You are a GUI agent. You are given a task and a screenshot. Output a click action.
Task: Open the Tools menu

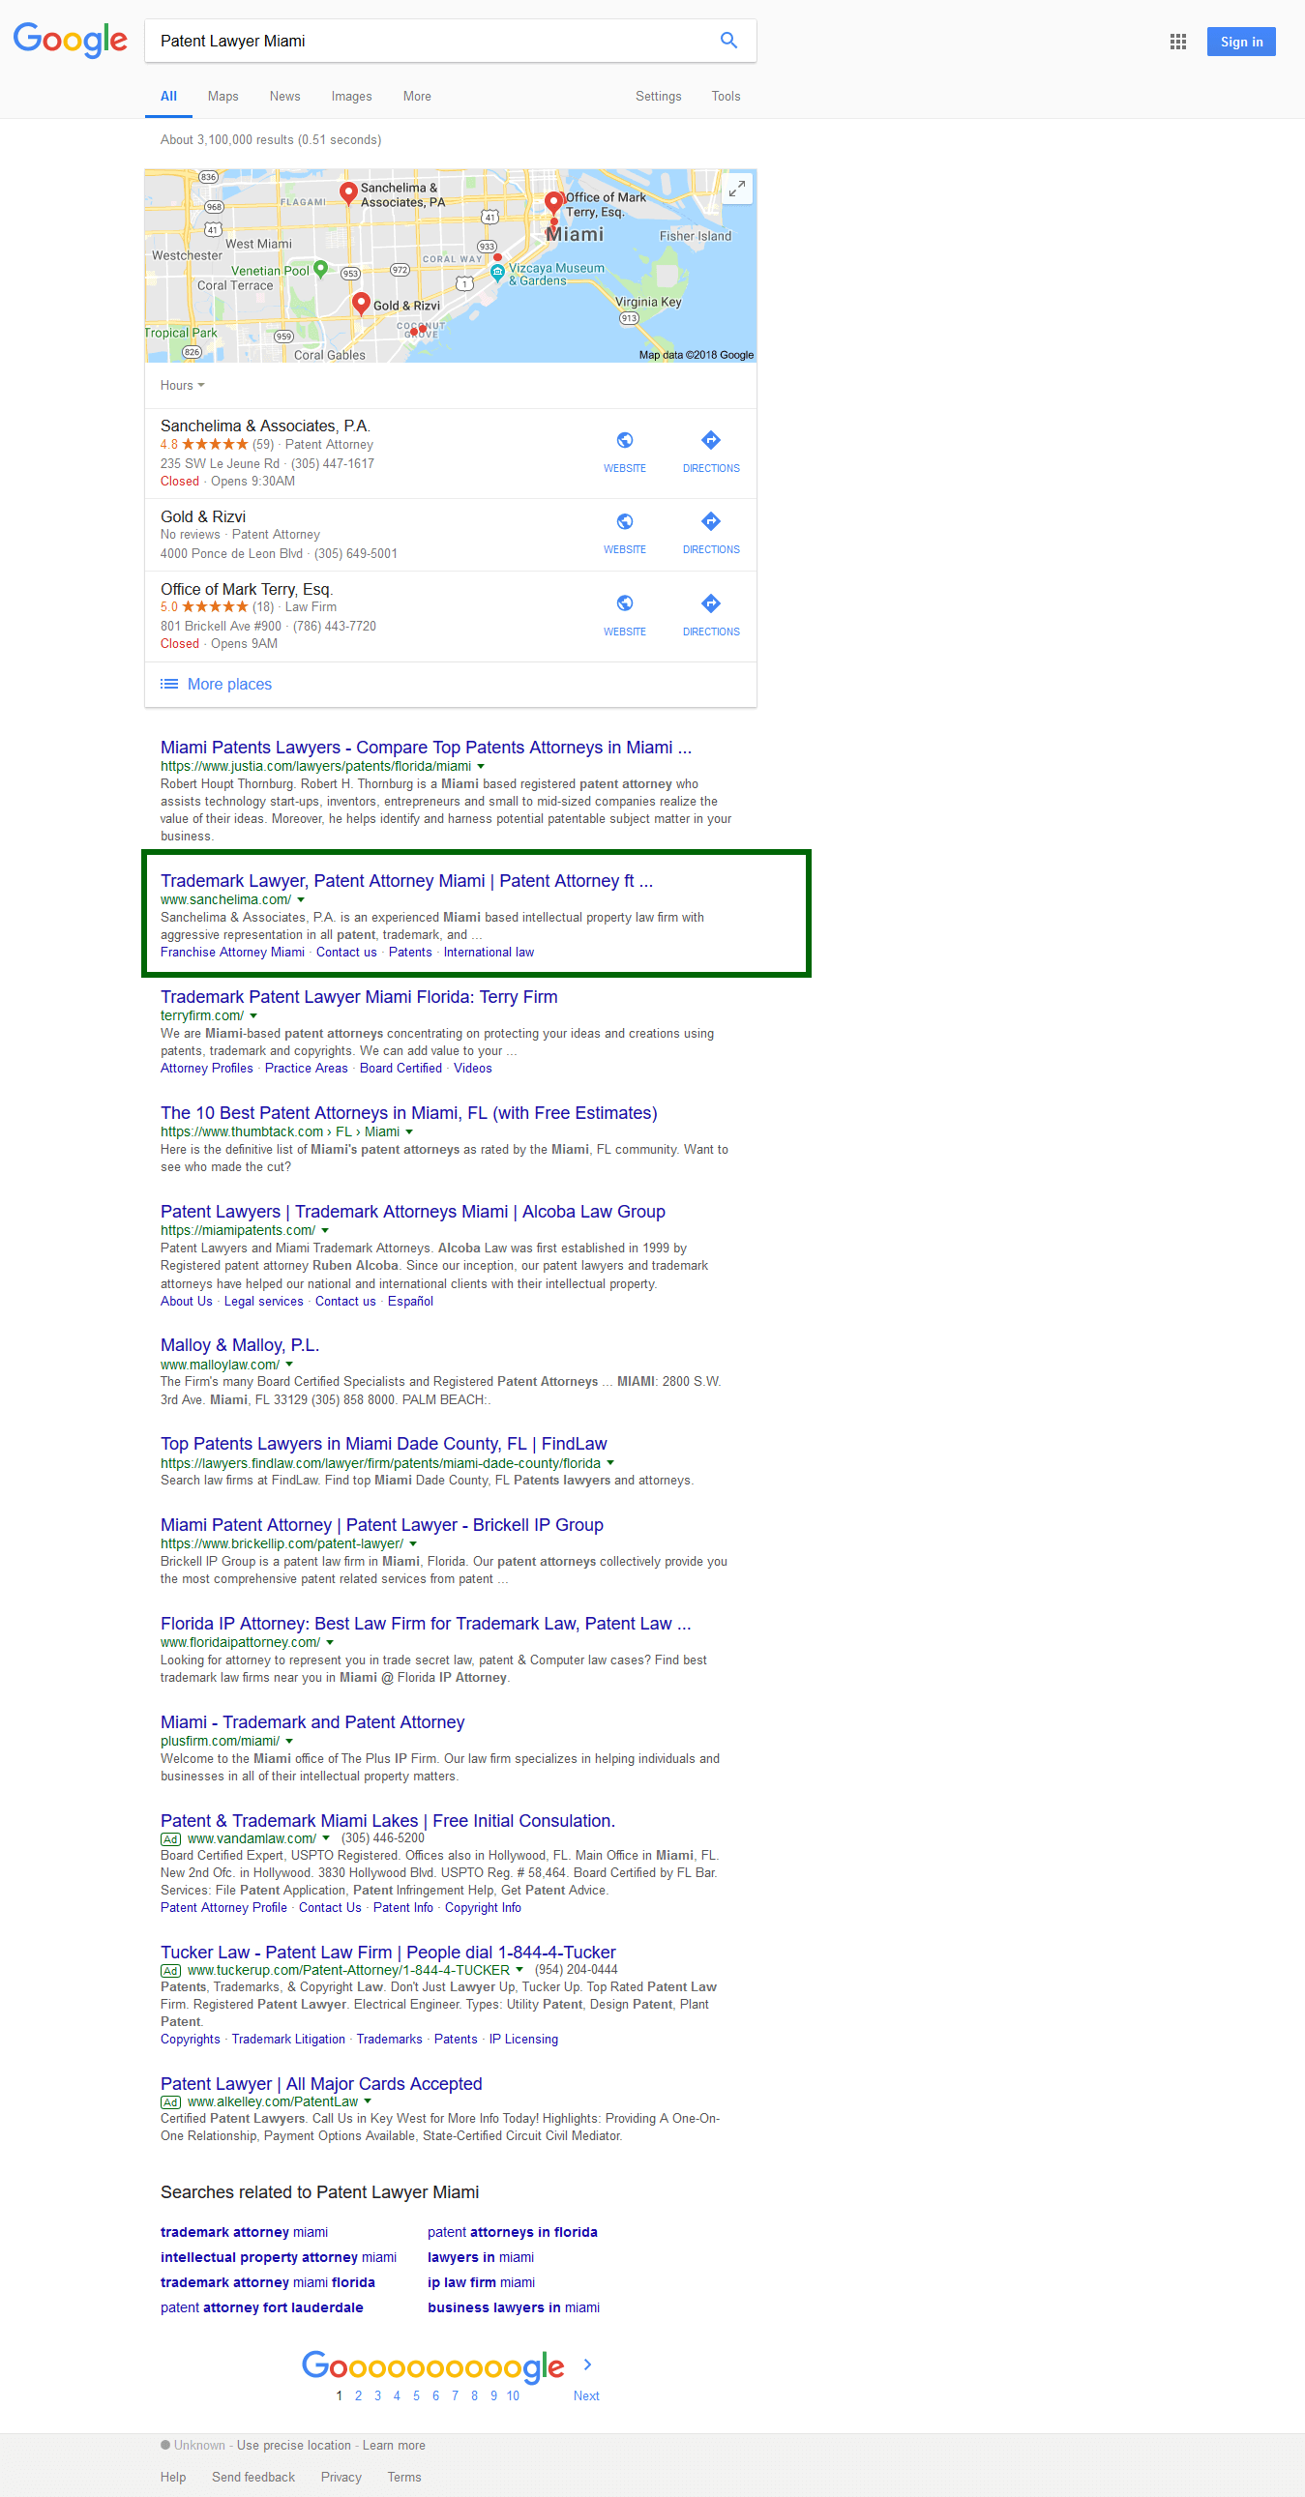click(727, 97)
